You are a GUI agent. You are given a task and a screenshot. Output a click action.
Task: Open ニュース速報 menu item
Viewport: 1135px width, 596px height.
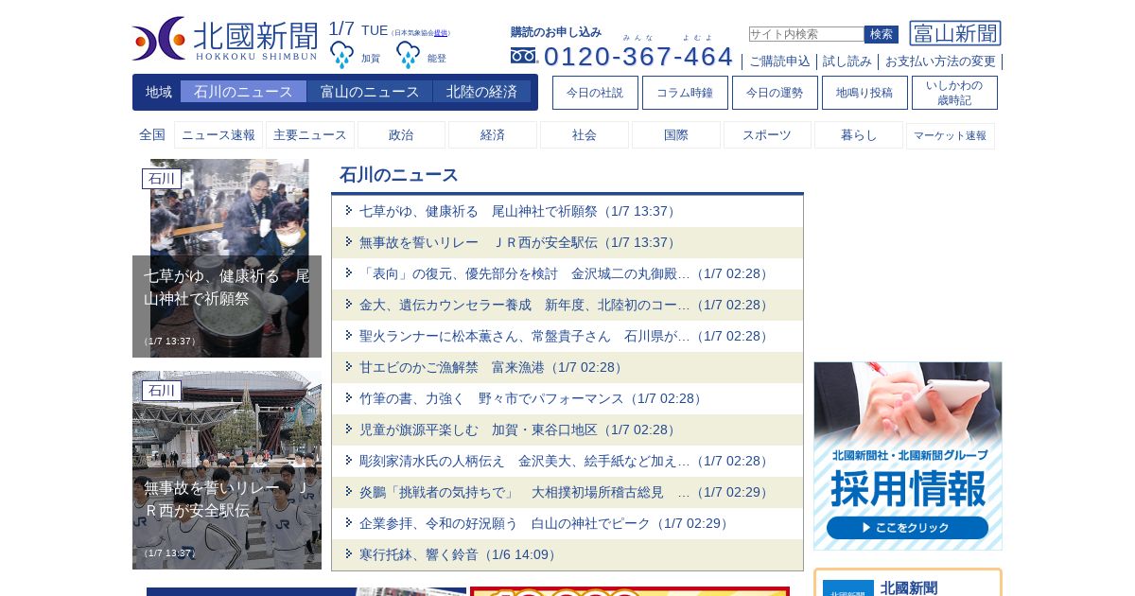[x=218, y=135]
